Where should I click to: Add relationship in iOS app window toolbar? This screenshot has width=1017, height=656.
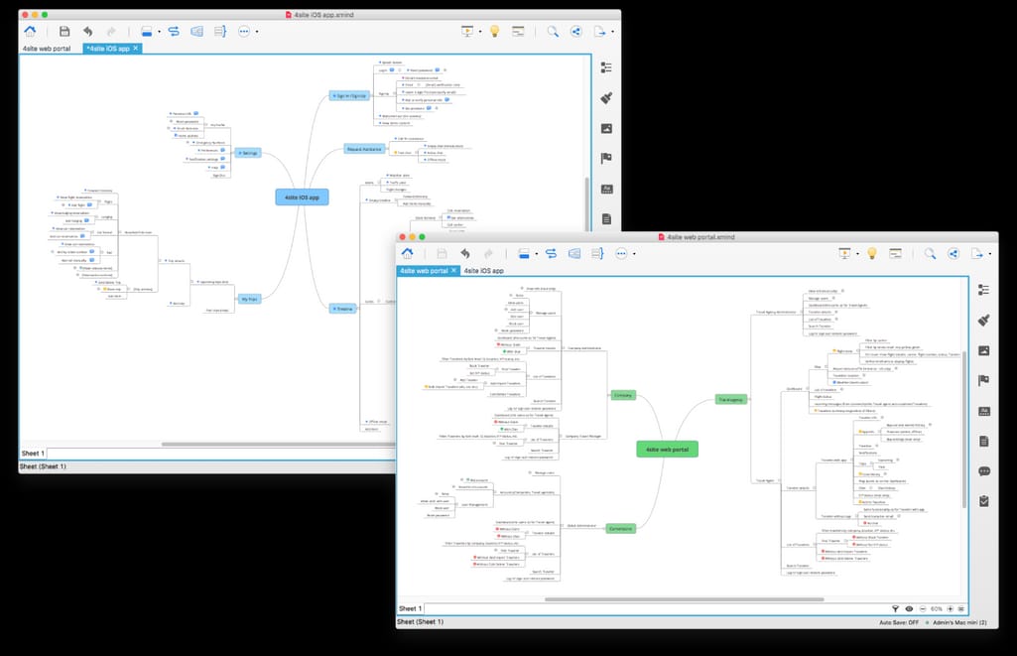coord(174,31)
